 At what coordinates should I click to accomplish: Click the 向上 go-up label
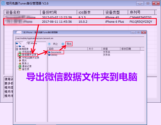56,44
